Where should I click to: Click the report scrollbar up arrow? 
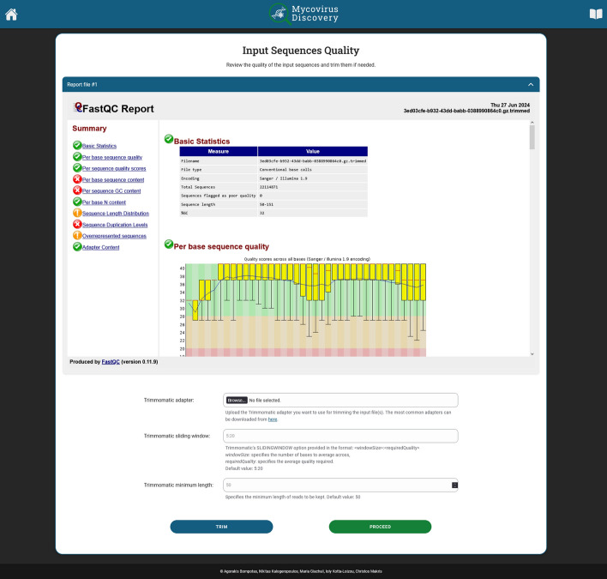point(532,123)
